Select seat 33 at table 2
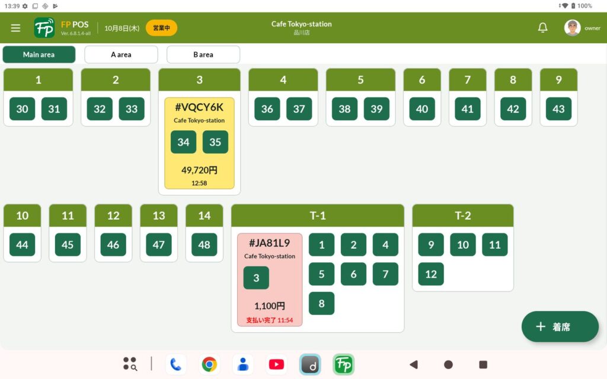The height and width of the screenshot is (379, 607). (x=132, y=109)
